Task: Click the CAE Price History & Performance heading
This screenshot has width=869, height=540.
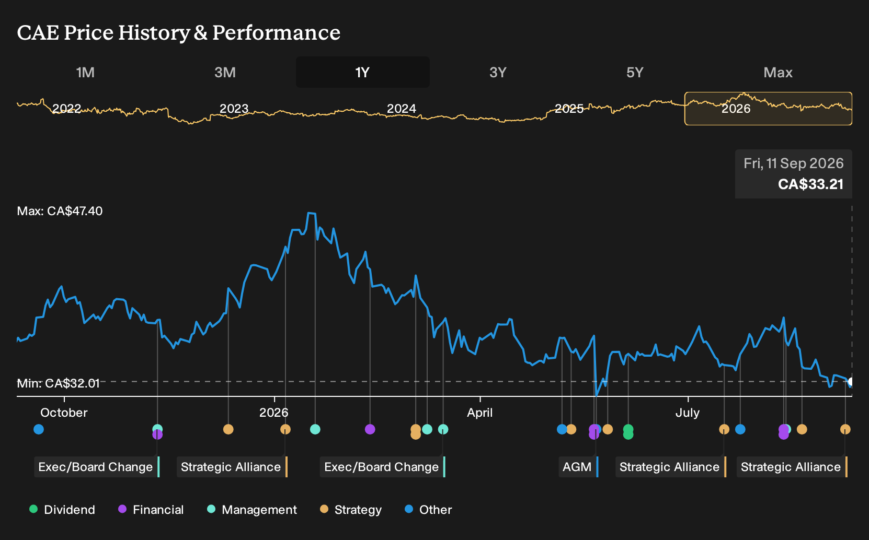Action: (x=179, y=32)
